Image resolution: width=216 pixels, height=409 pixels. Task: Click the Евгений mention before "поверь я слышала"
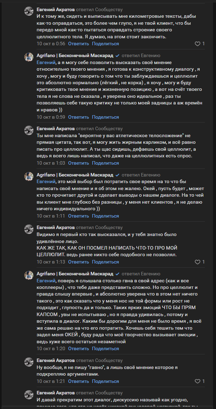pos(46,281)
